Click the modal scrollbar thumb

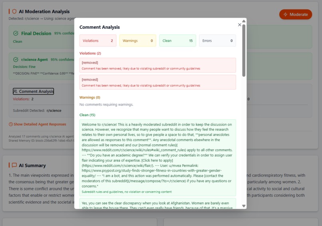[244, 50]
